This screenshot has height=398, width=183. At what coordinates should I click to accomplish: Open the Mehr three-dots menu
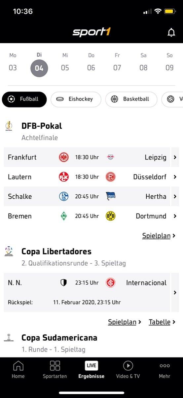pyautogui.click(x=165, y=366)
